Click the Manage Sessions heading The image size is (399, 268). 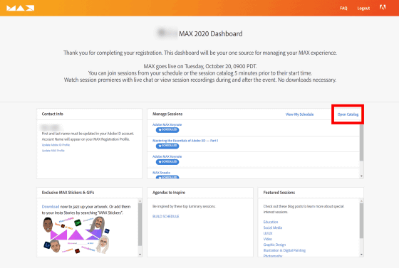(167, 114)
